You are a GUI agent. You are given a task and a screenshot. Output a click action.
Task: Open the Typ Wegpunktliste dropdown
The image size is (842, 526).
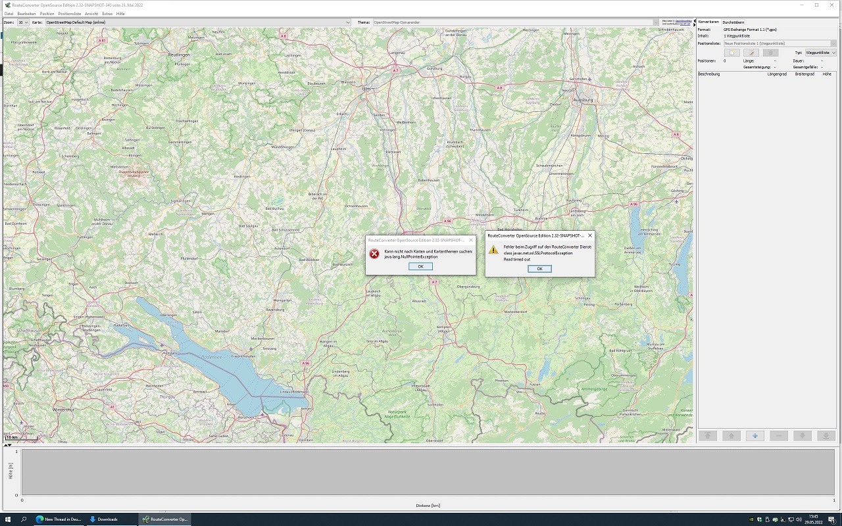click(820, 53)
